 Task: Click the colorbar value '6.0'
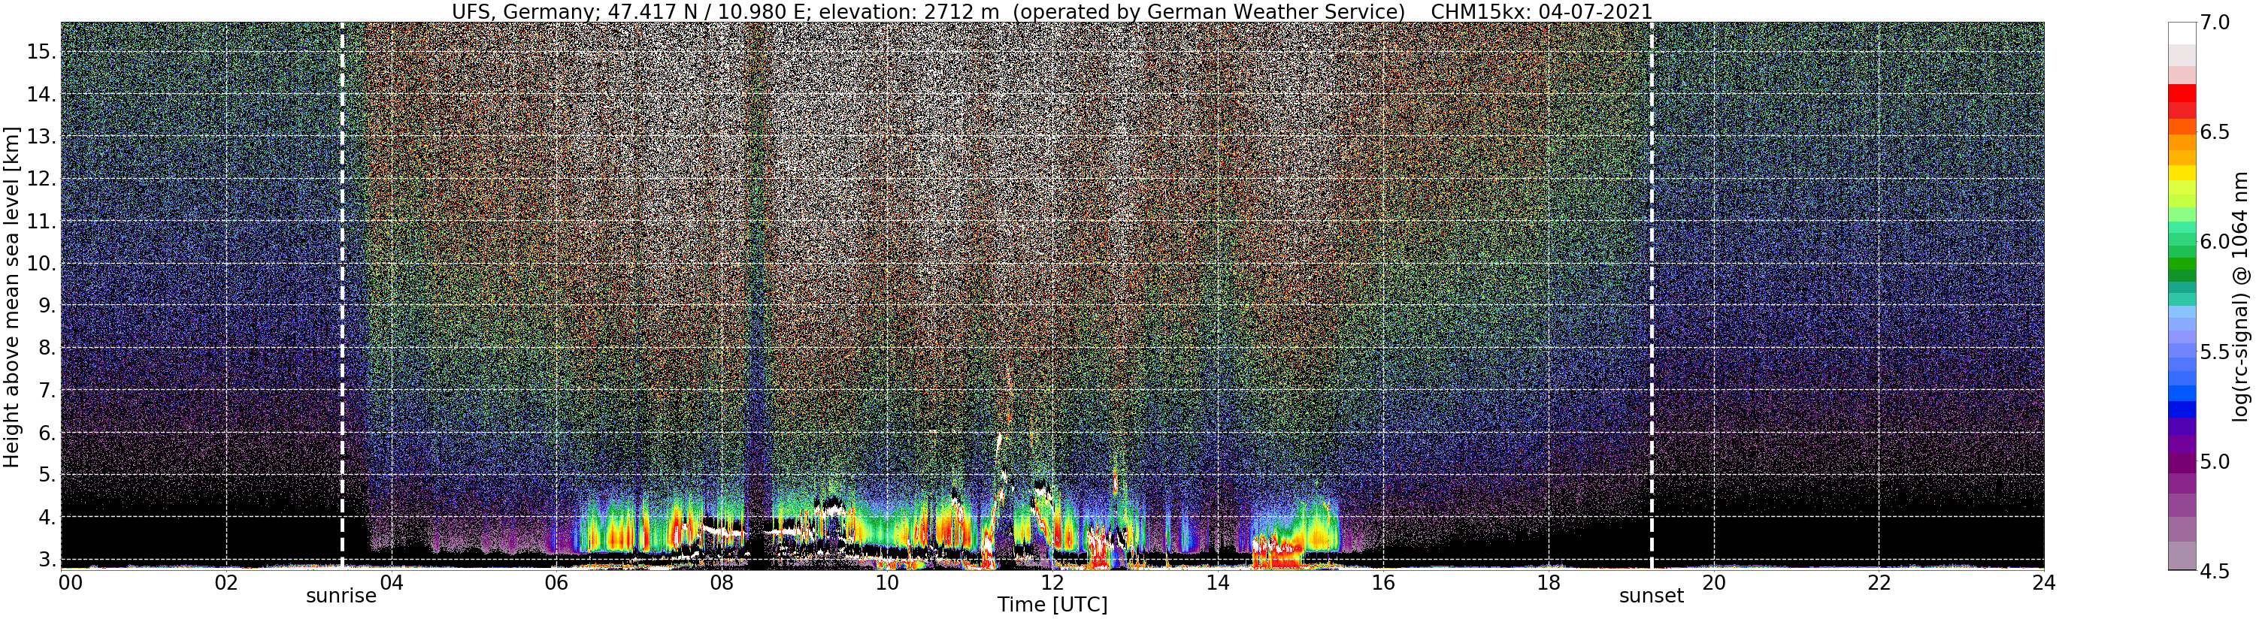tap(2215, 242)
